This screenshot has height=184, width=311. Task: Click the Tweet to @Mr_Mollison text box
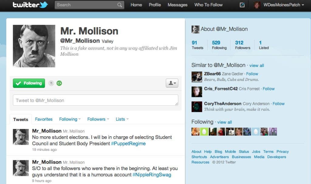(96, 100)
